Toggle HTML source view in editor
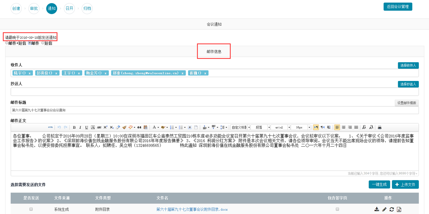 tap(50, 127)
